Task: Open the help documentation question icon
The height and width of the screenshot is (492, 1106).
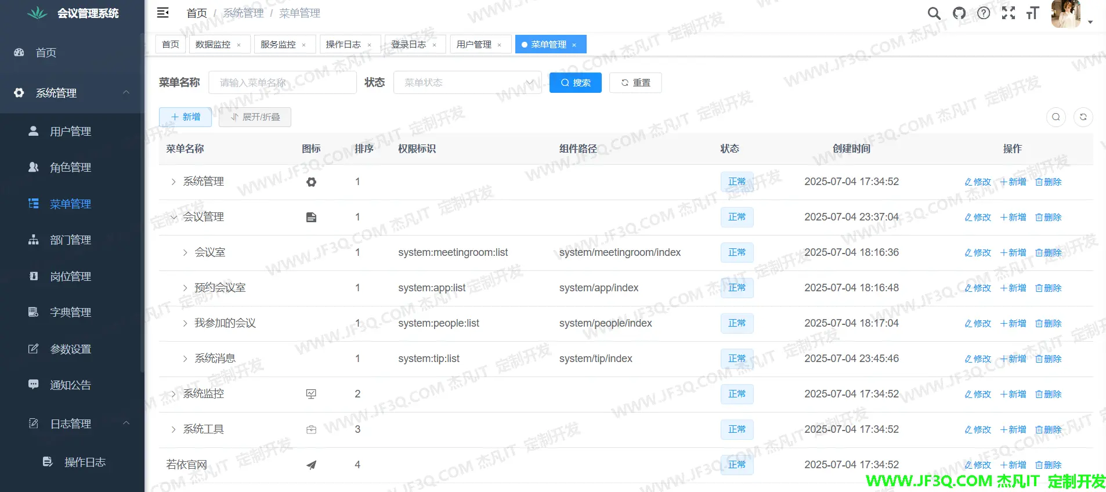Action: pos(984,13)
